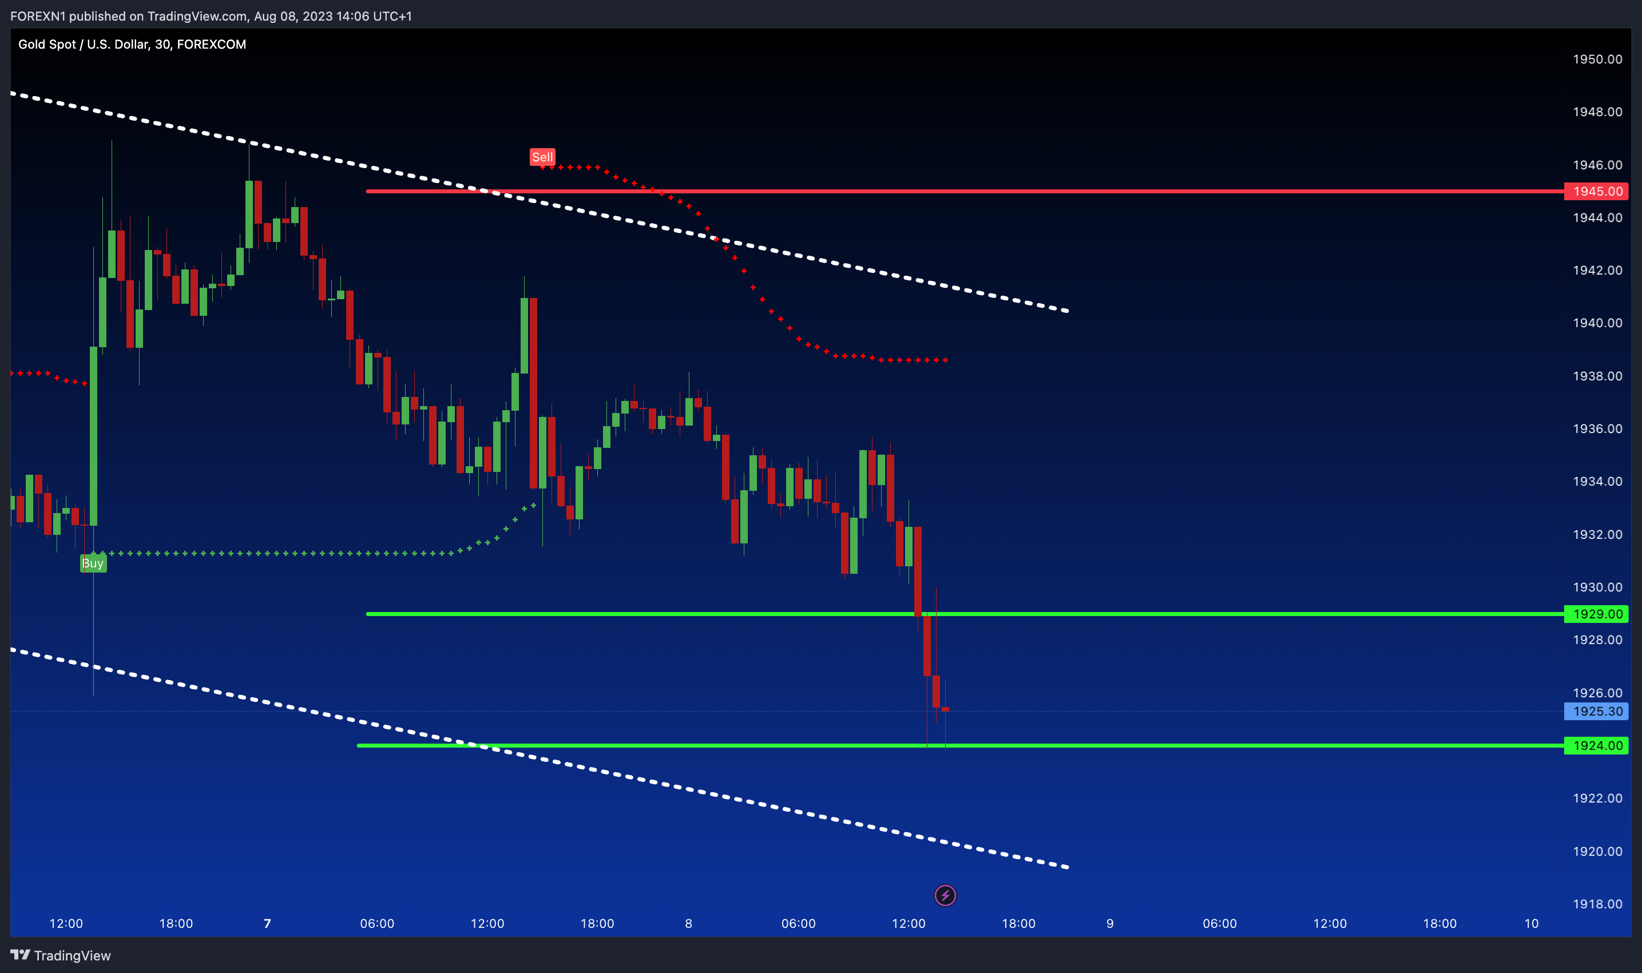Select the red 1945.00 price label

[1596, 192]
